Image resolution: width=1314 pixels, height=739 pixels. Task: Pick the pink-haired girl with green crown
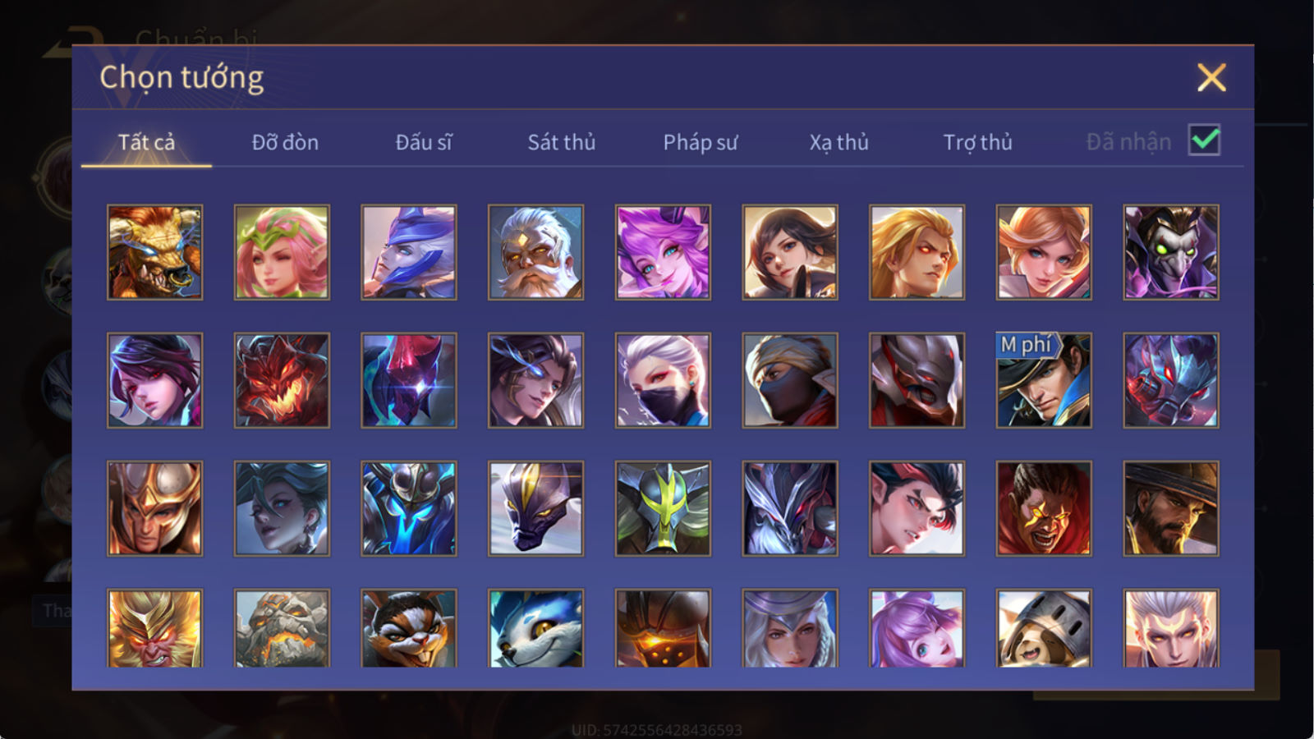282,252
